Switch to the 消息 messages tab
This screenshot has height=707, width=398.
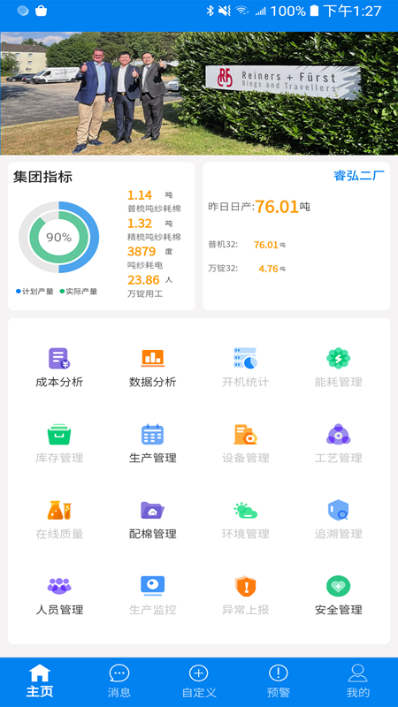(x=119, y=680)
